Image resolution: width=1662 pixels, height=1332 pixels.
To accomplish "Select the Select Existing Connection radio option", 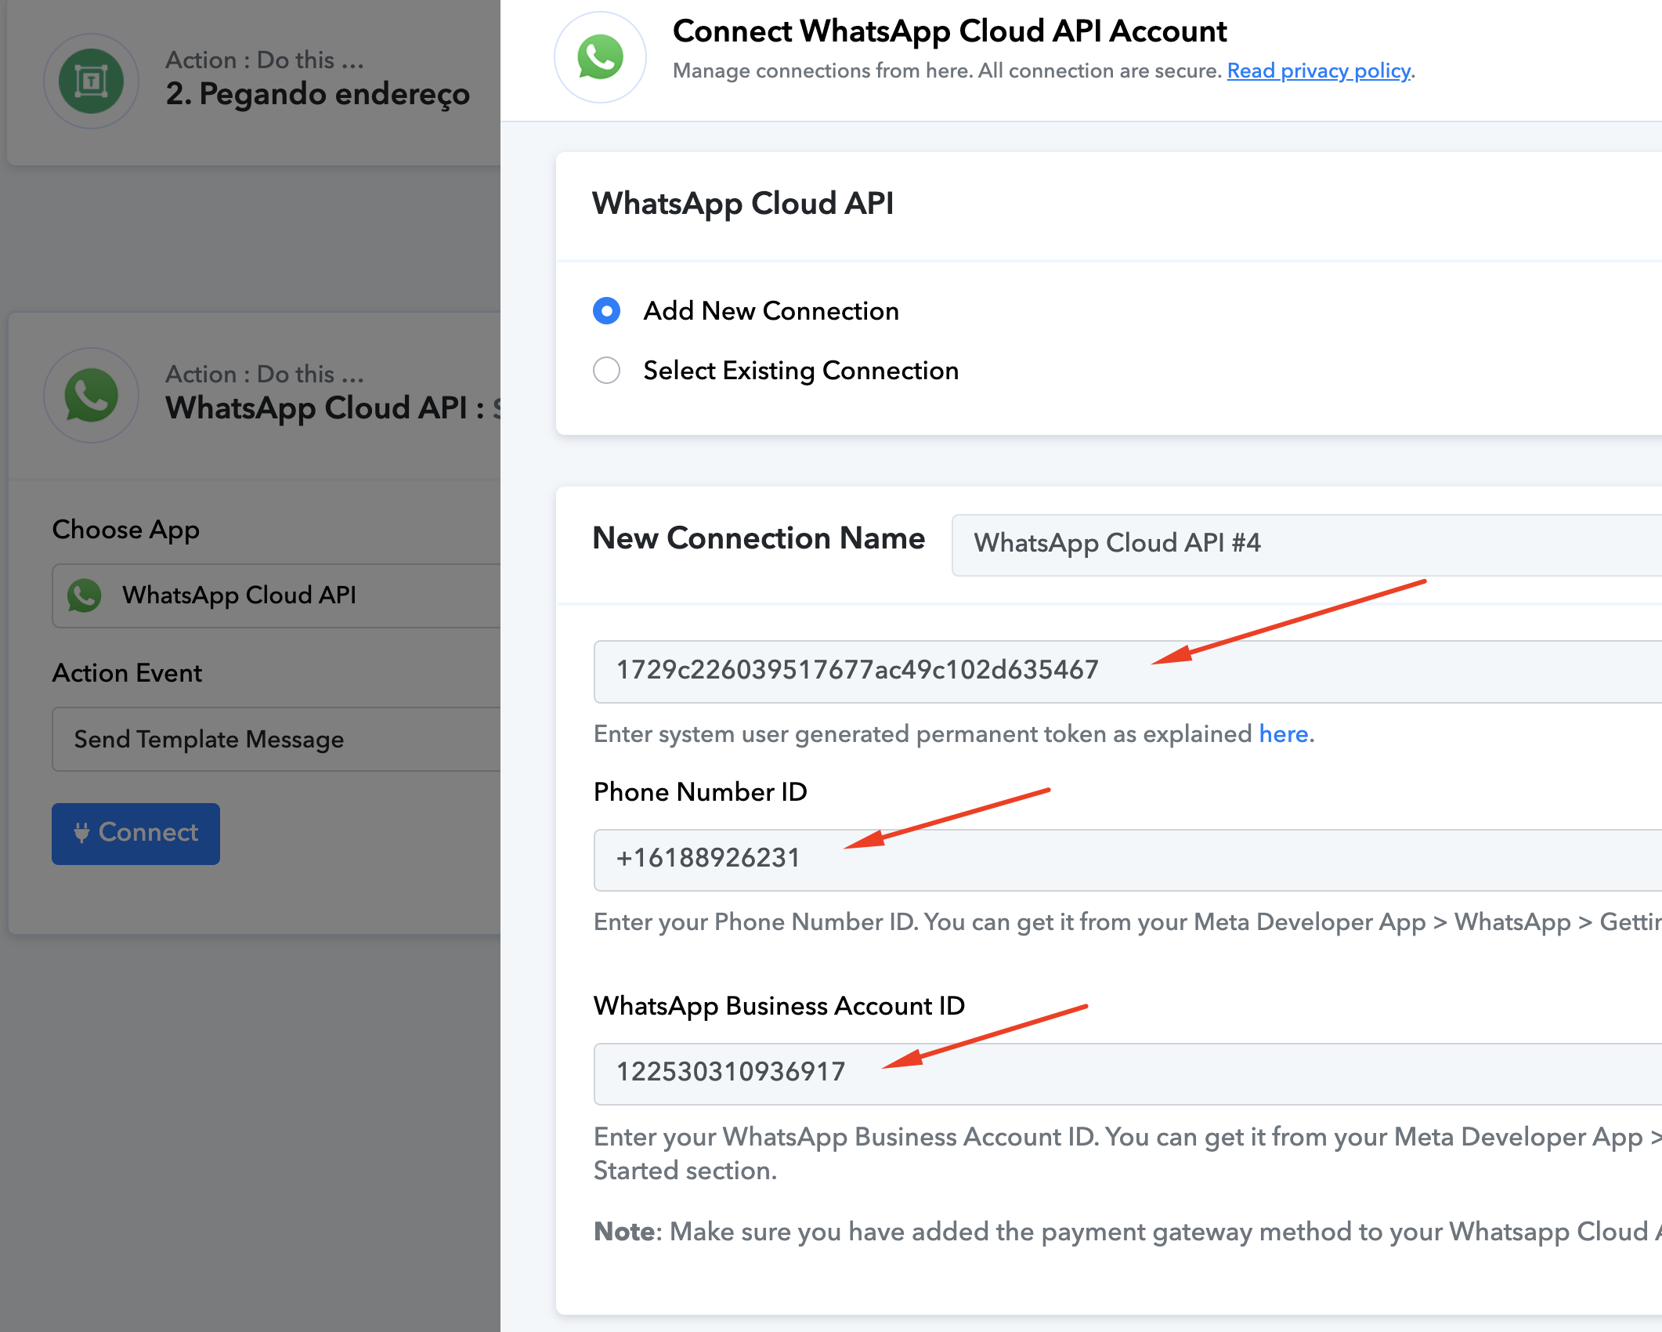I will click(x=606, y=370).
